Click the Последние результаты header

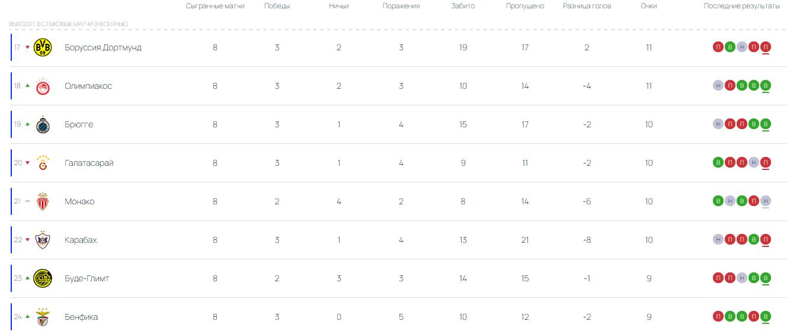(741, 6)
